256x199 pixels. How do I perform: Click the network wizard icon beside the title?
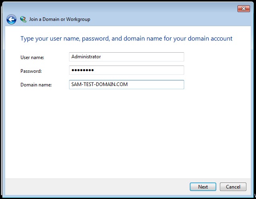[x=23, y=19]
